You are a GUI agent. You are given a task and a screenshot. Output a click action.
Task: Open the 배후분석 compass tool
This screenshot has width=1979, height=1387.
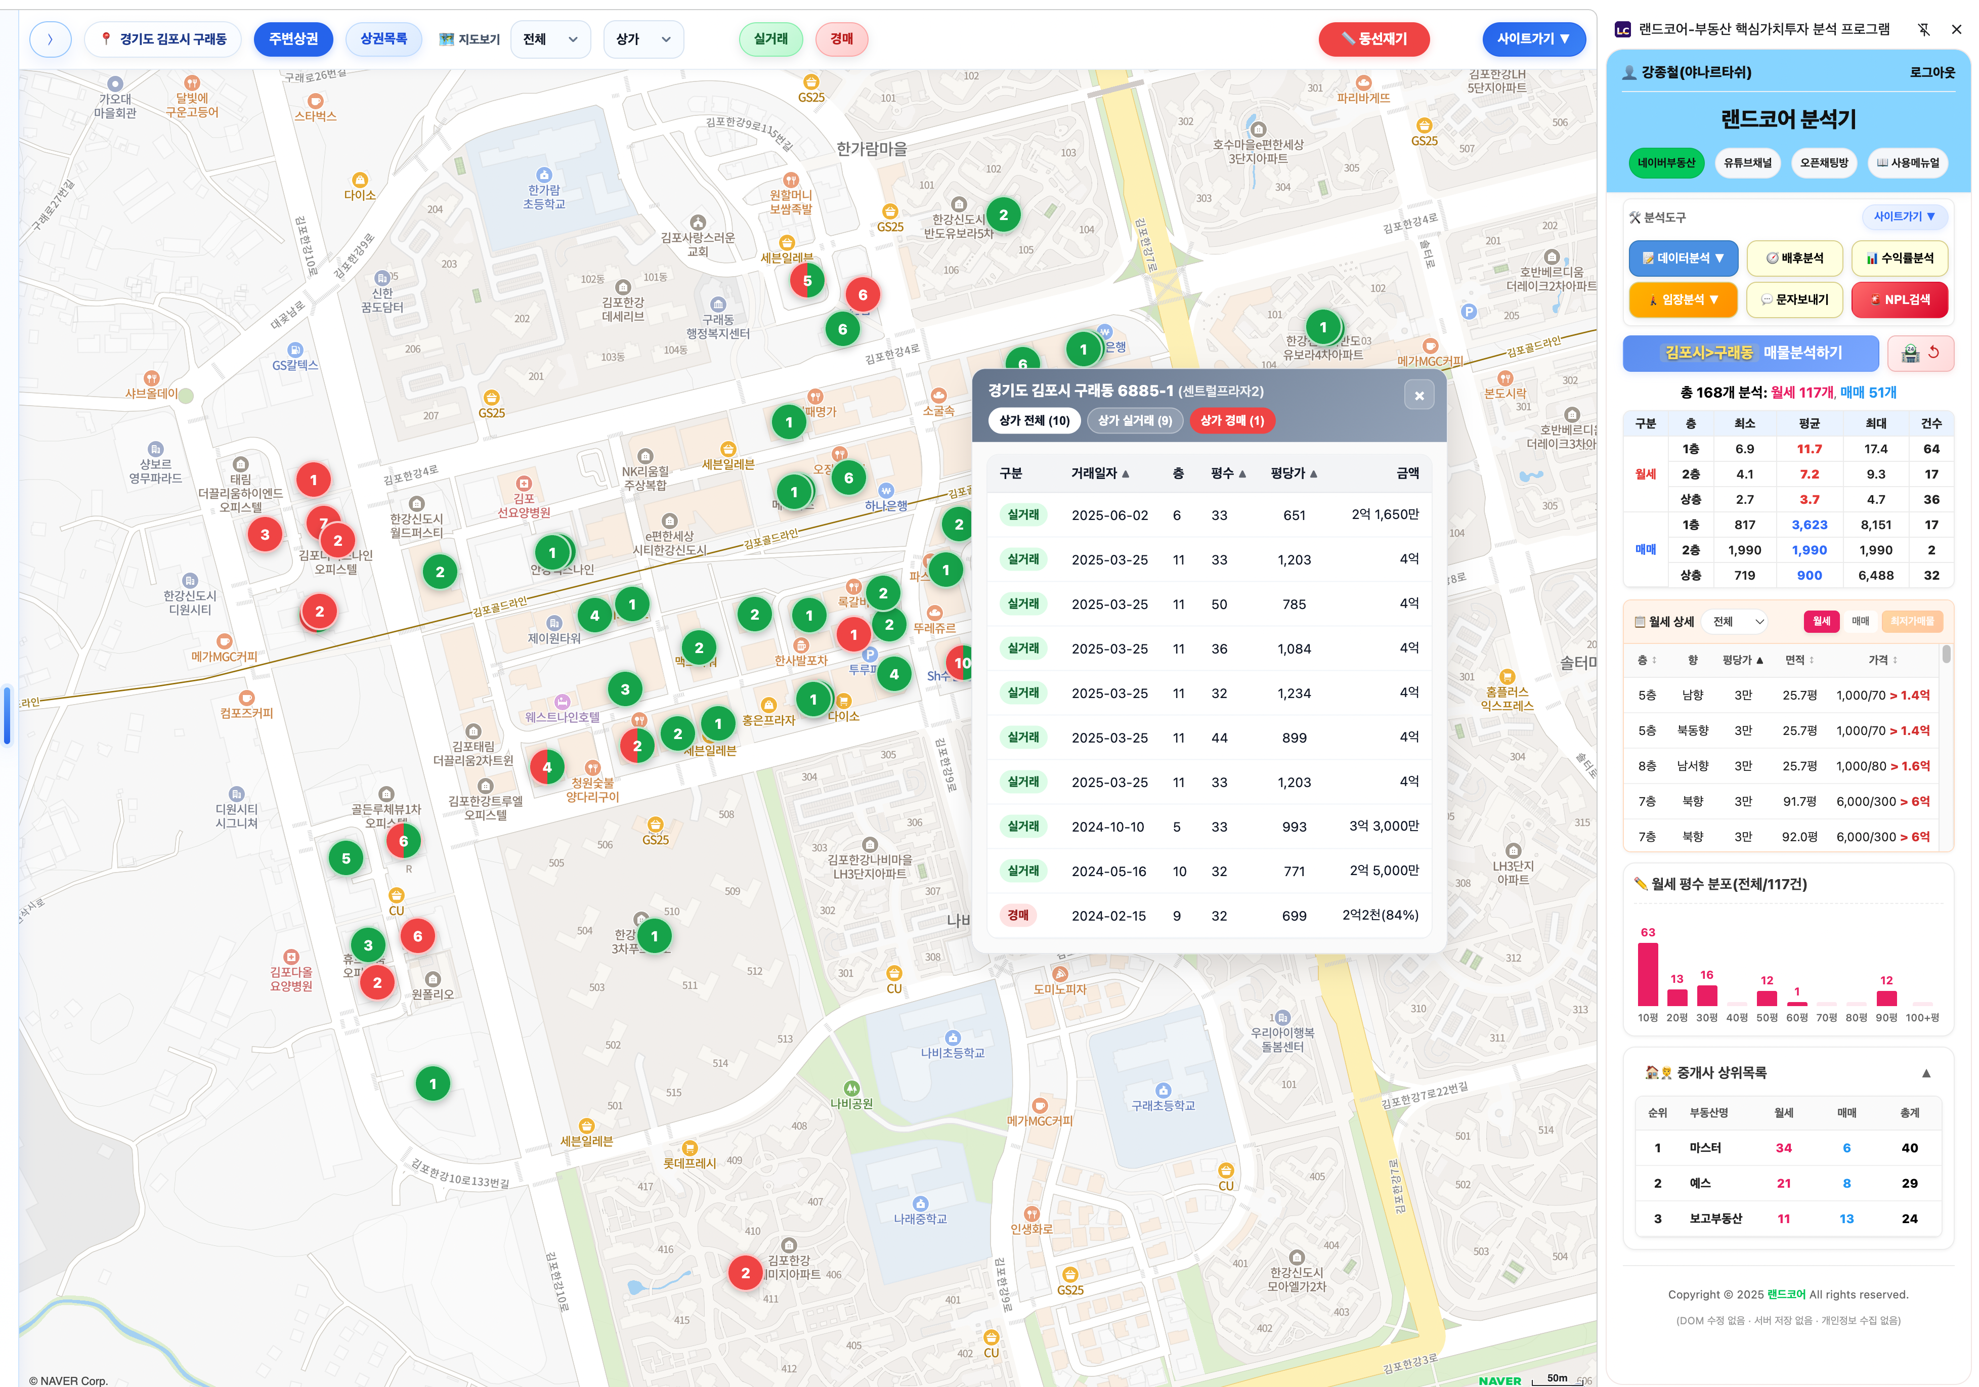point(1794,258)
